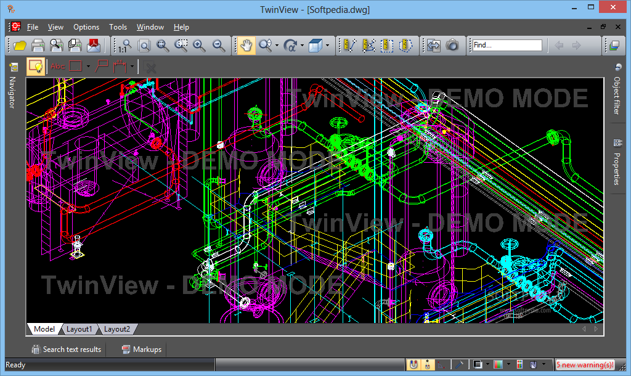
Task: Click the Rotate view icon
Action: pos(290,46)
